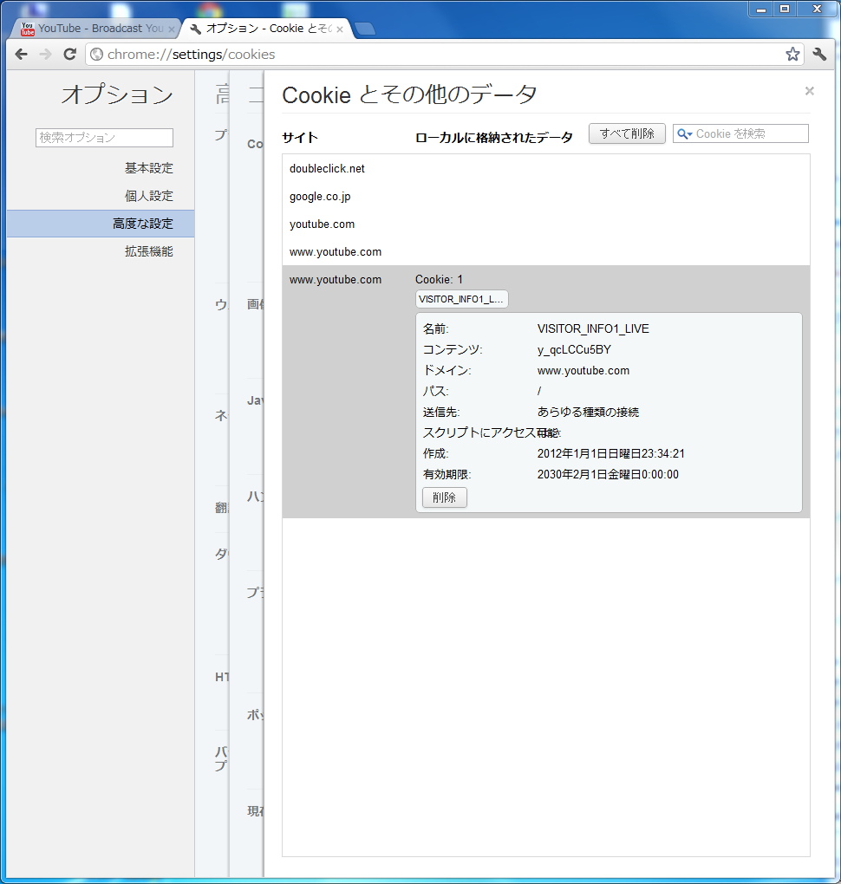Viewport: 841px width, 884px height.
Task: Click the Cookie: 1 label
Action: (439, 280)
